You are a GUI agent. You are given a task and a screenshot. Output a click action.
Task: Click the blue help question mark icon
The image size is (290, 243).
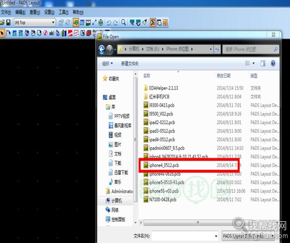click(x=273, y=63)
